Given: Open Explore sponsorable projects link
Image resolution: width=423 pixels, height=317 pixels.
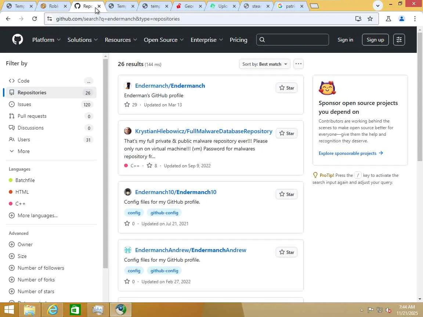Looking at the screenshot, I should [351, 153].
